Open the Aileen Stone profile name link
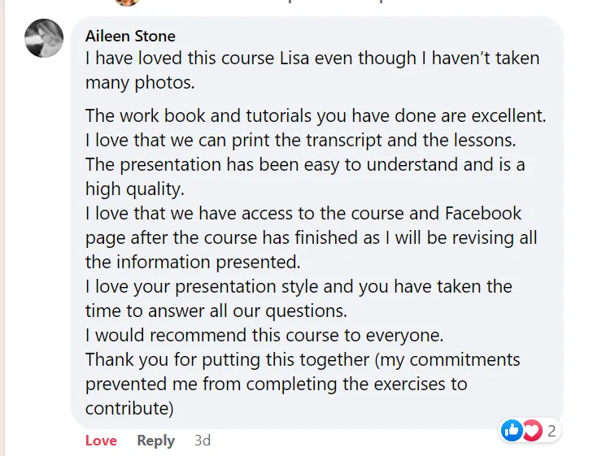 [x=130, y=36]
